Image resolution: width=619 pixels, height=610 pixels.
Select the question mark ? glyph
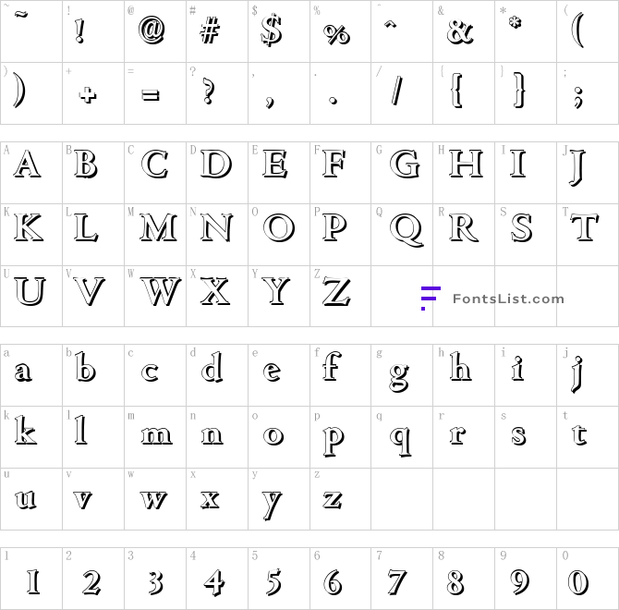[209, 91]
